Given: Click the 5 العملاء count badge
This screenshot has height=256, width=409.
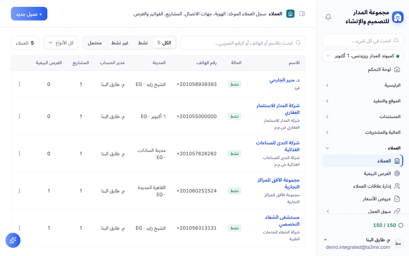Looking at the screenshot, I should [x=25, y=43].
